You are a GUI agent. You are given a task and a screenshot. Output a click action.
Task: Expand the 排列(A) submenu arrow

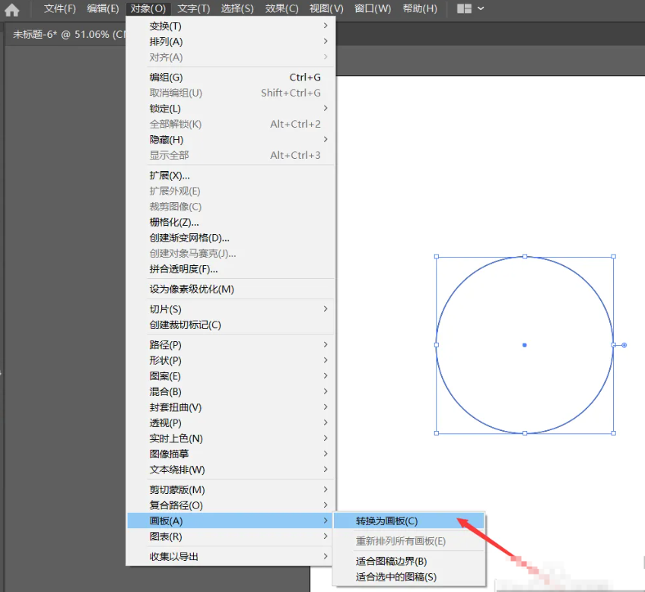pyautogui.click(x=326, y=41)
